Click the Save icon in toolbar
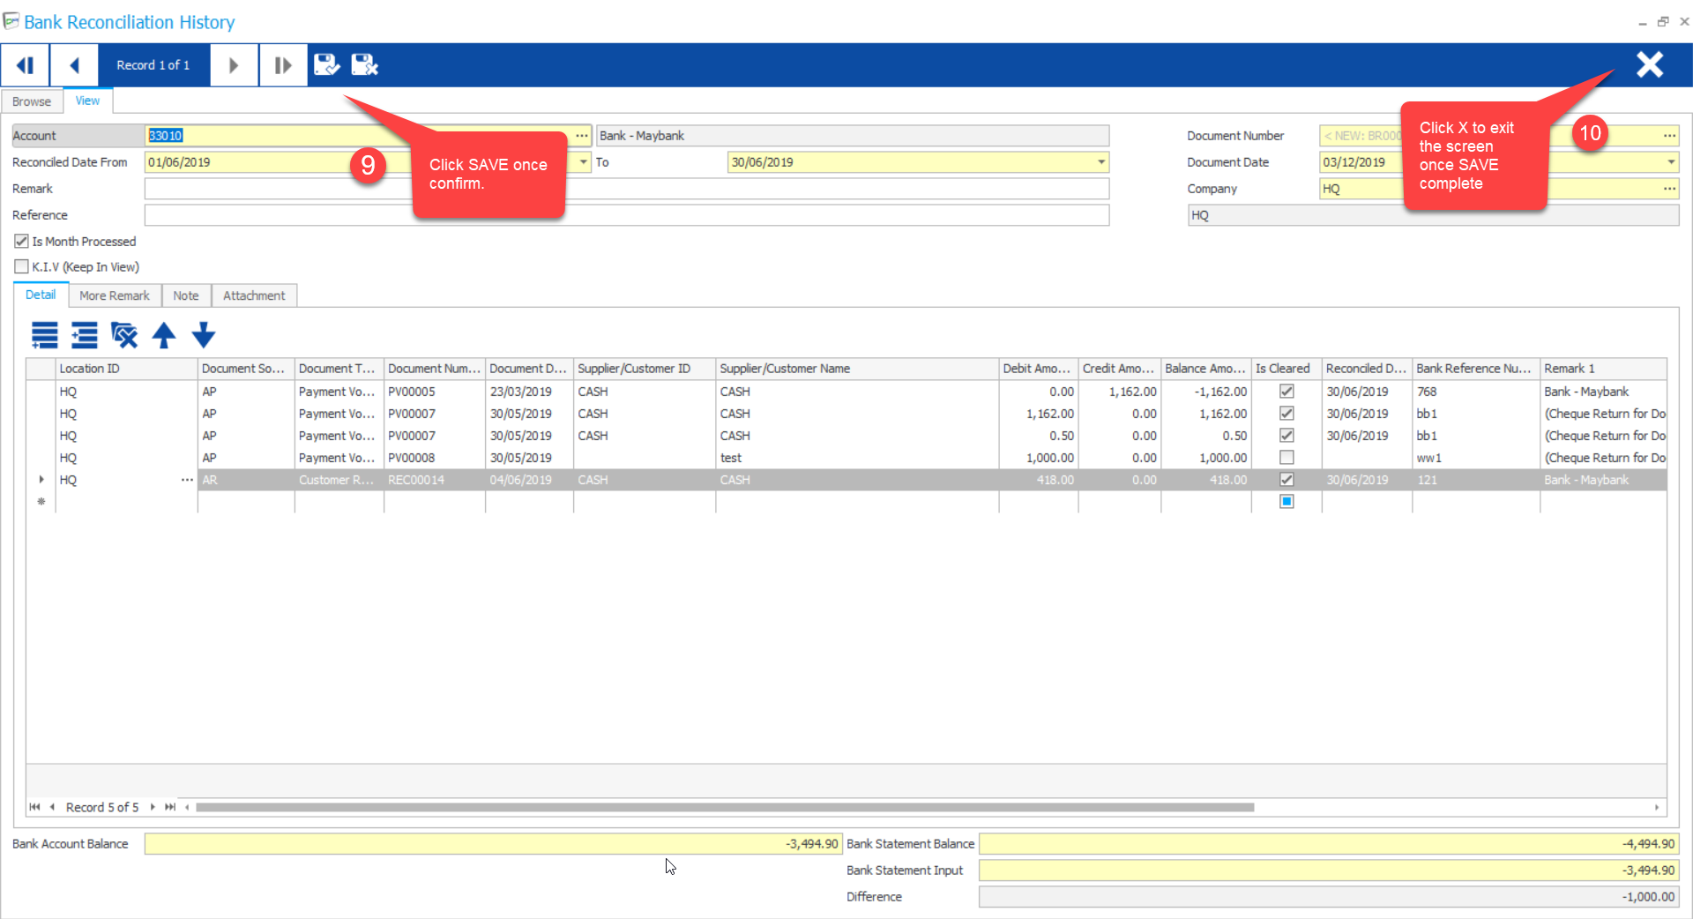 (327, 64)
